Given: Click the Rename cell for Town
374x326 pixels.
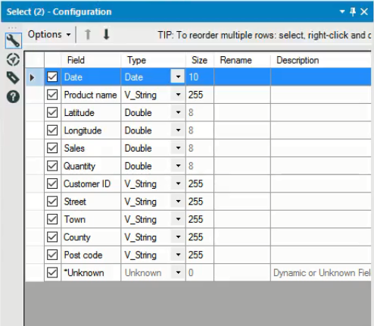Looking at the screenshot, I should click(x=242, y=219).
